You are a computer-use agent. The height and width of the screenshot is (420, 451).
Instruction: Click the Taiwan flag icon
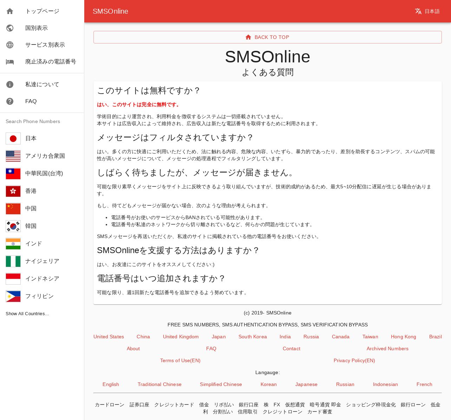(x=13, y=174)
